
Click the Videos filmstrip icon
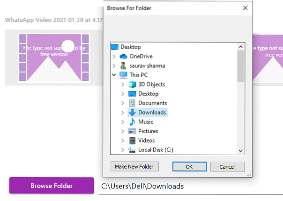click(x=132, y=140)
